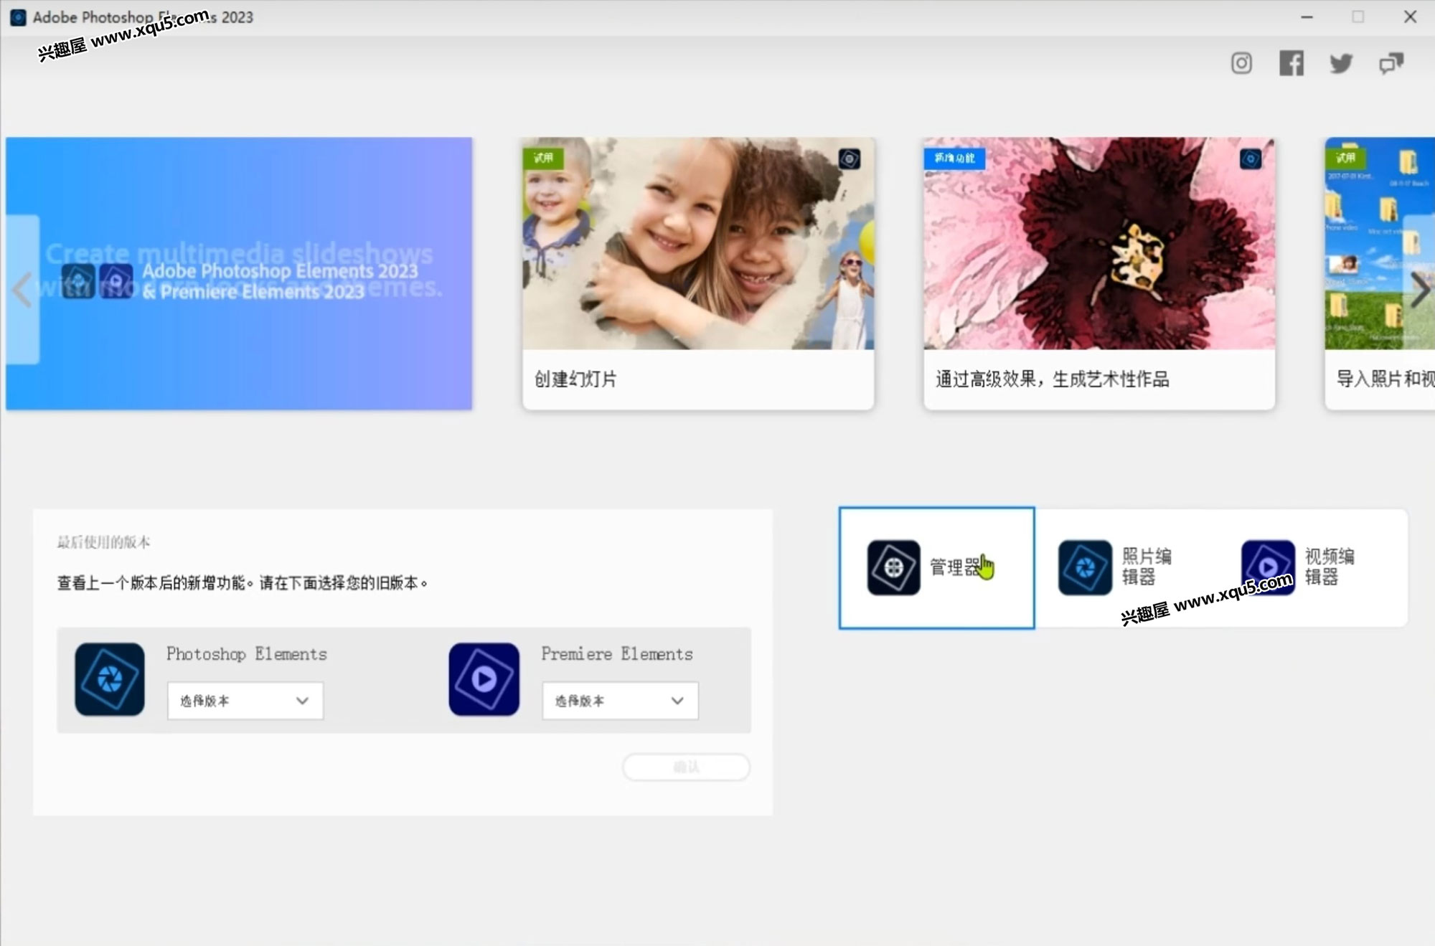Click the 最后使用的版本 heading text

click(x=104, y=542)
